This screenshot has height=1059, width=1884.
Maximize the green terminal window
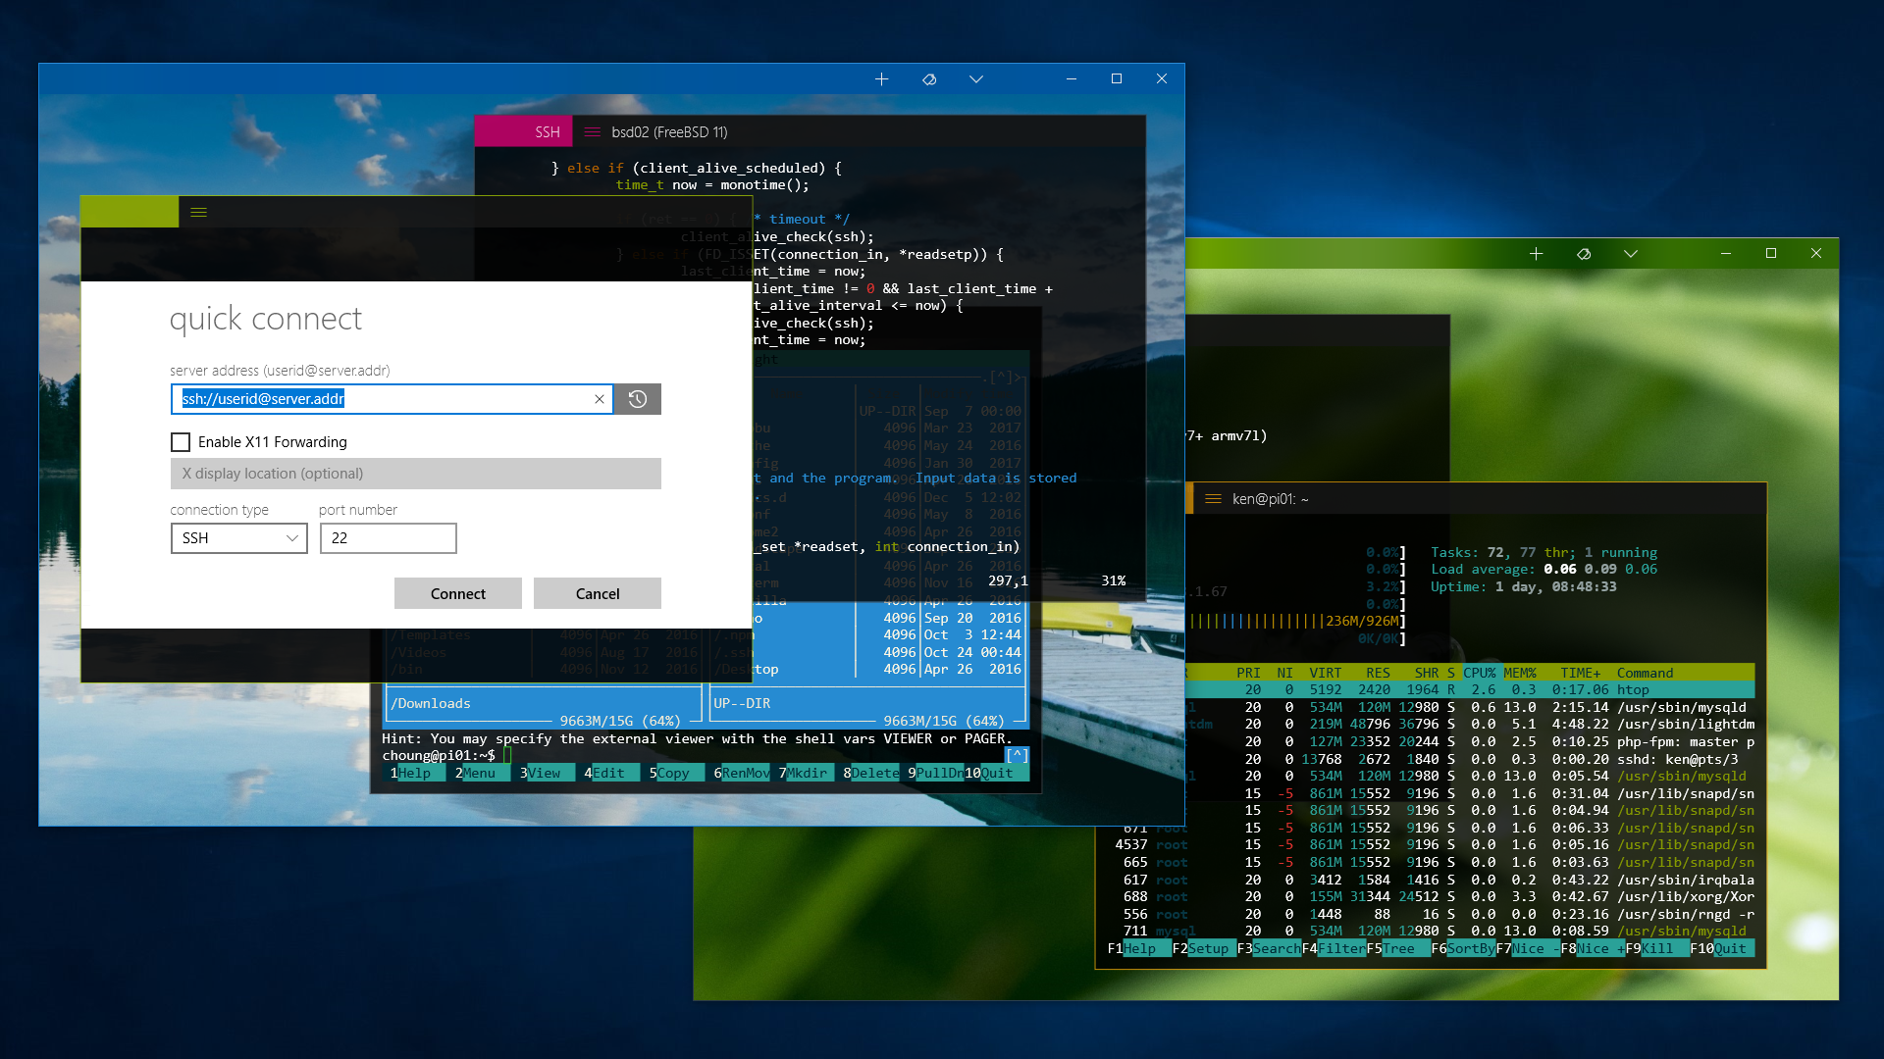coord(1770,254)
